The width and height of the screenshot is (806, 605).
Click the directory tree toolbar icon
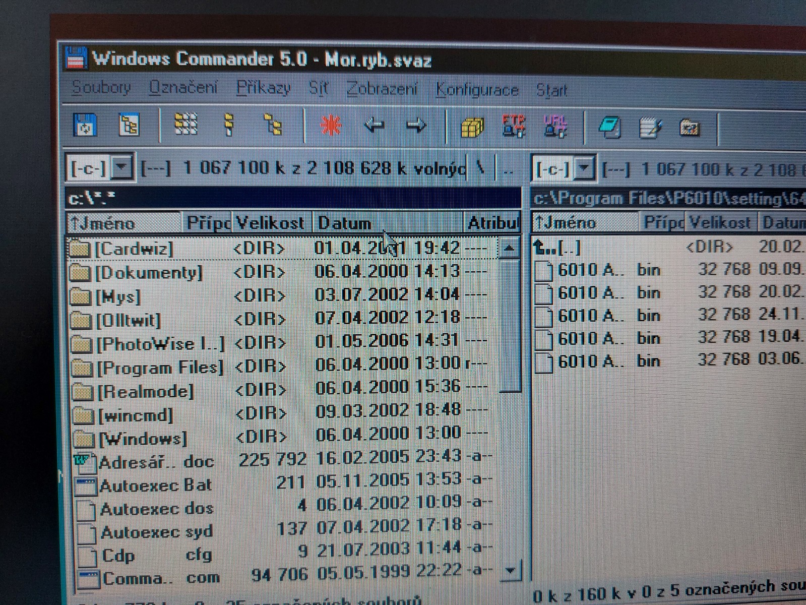point(129,125)
